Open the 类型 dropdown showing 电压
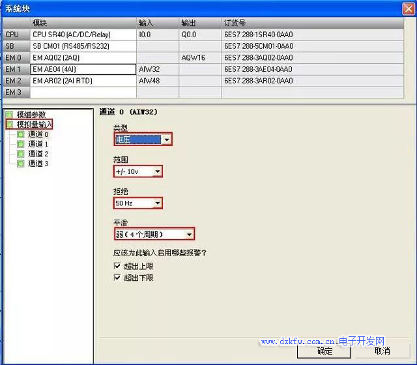 tap(167, 139)
